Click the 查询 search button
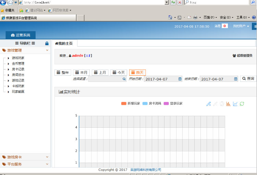 click(x=248, y=79)
